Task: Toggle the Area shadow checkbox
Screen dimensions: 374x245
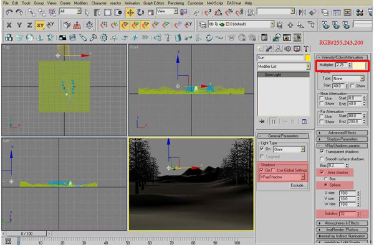Action: pyautogui.click(x=322, y=172)
